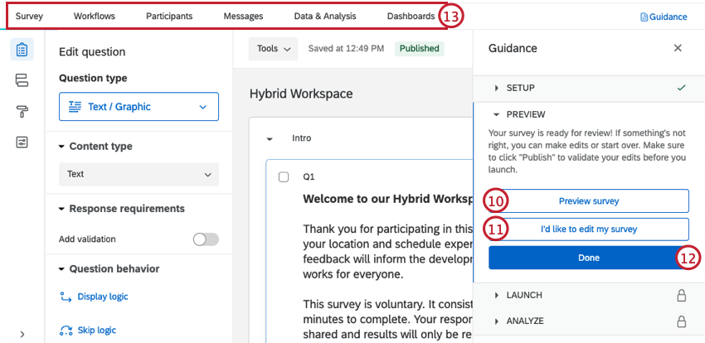Open the Content type Text dropdown
The height and width of the screenshot is (343, 705).
pos(139,174)
